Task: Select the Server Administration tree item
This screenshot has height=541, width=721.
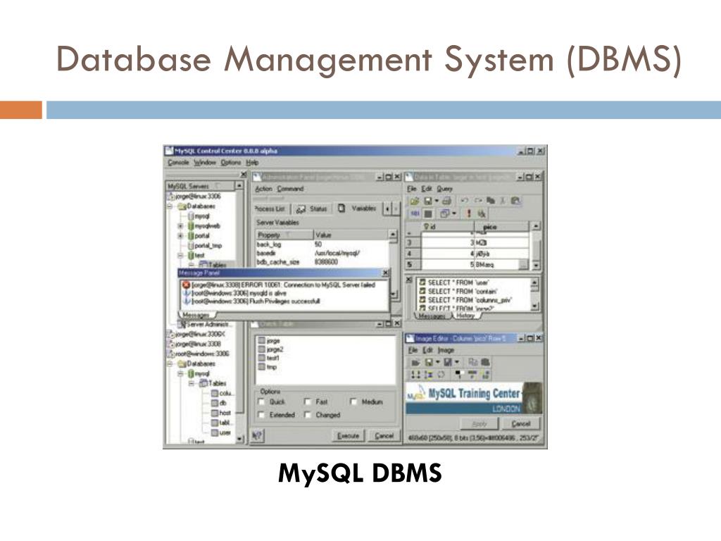Action: point(205,324)
